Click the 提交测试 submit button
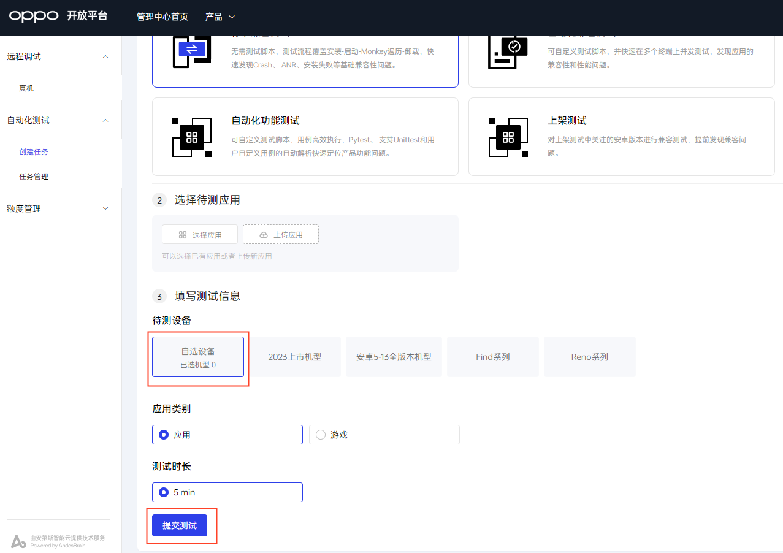783x553 pixels. tap(179, 525)
